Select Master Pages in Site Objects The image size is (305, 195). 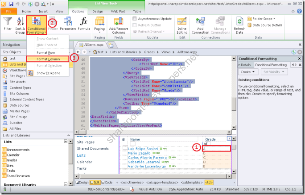tap(20, 111)
